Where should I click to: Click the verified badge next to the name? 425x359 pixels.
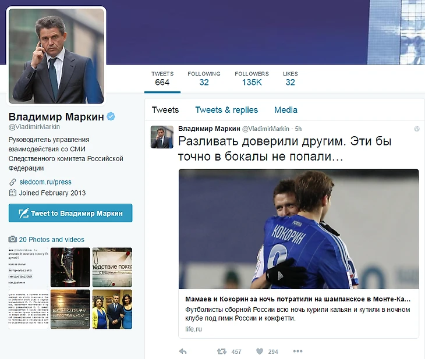pos(111,116)
